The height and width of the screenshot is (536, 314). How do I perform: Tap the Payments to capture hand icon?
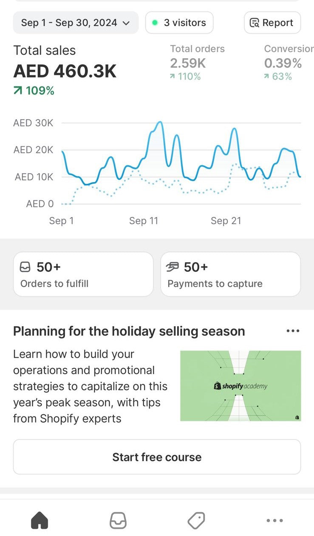pyautogui.click(x=173, y=267)
